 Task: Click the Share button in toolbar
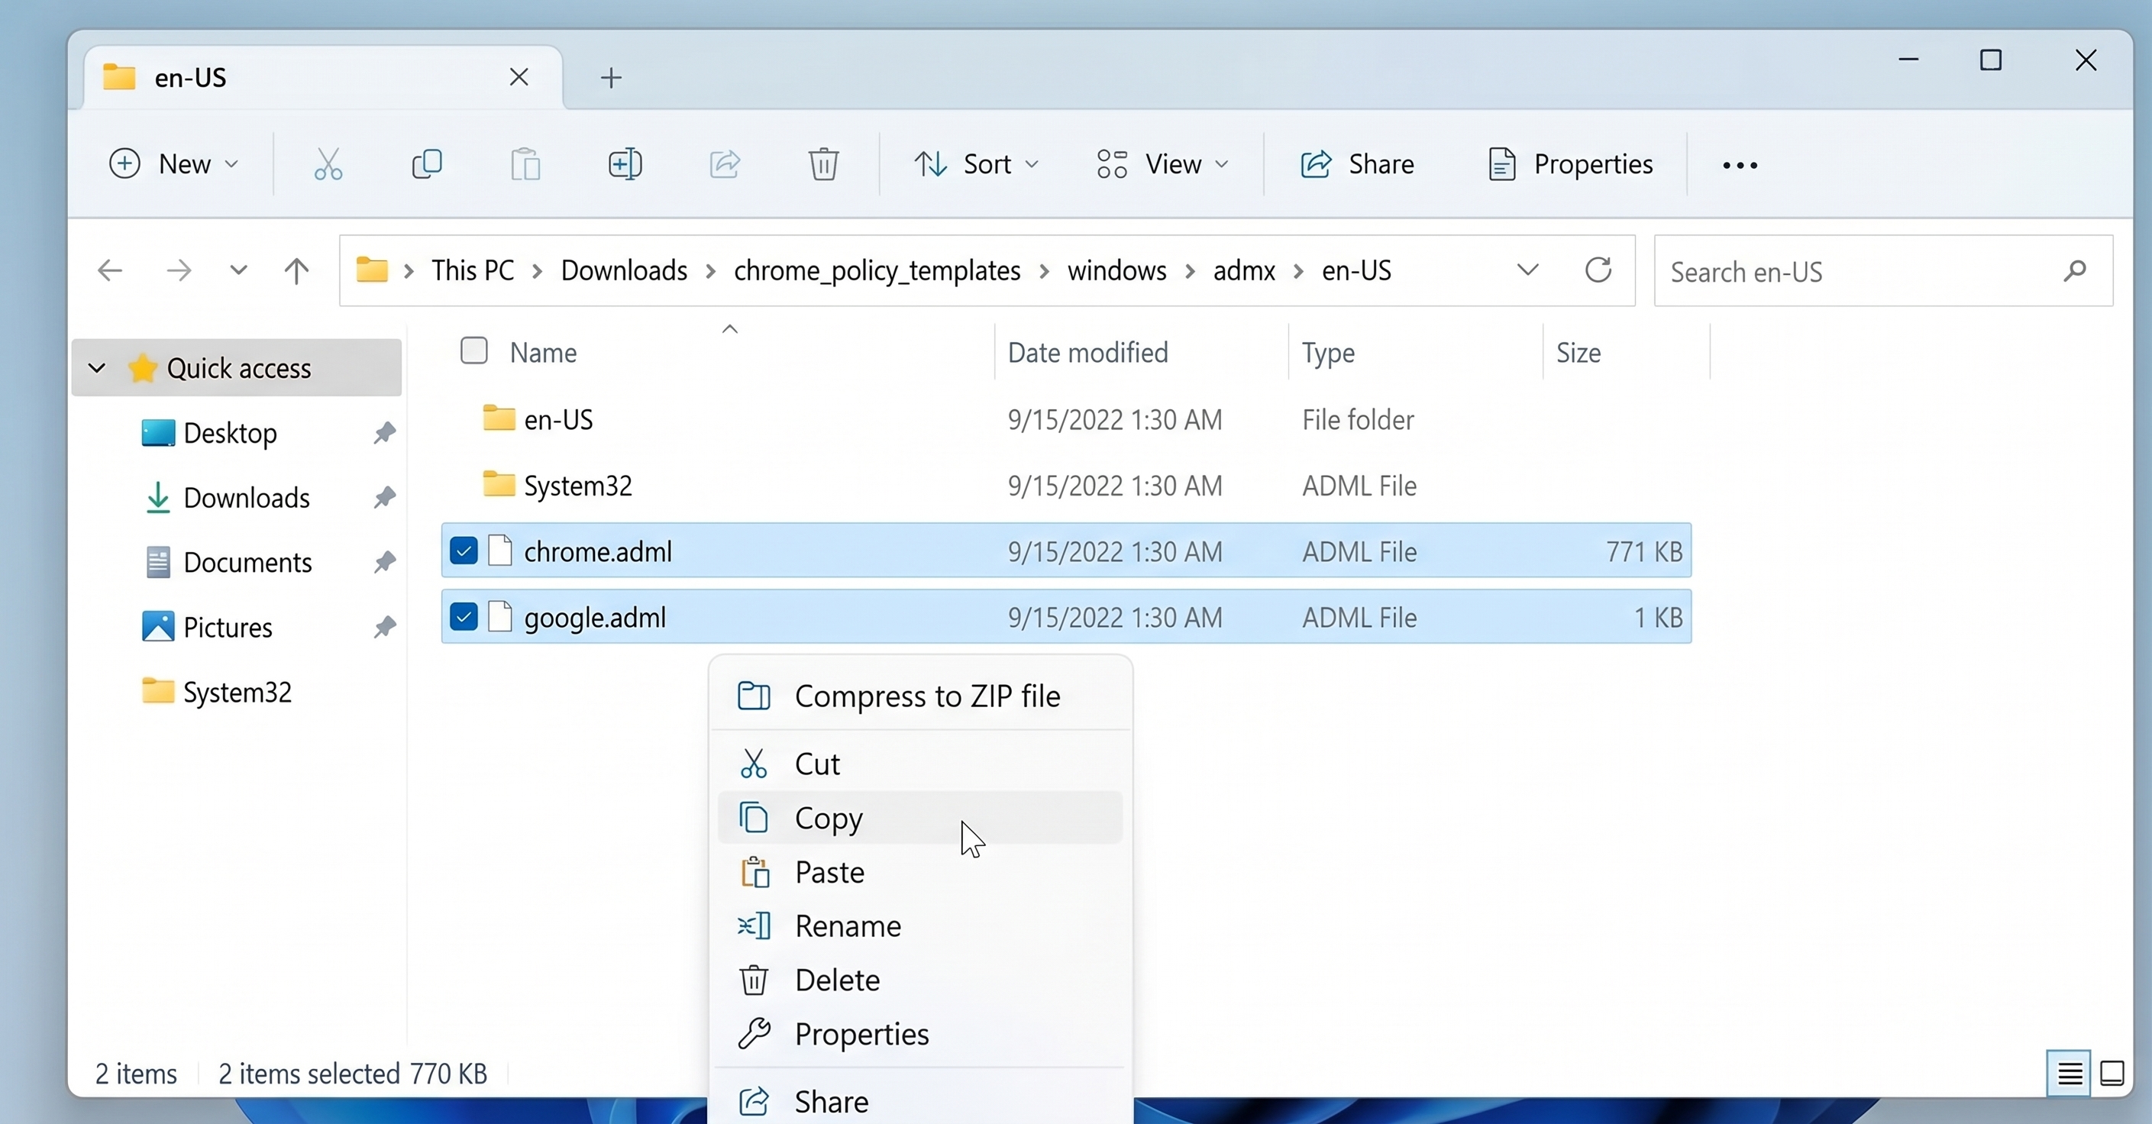pyautogui.click(x=1357, y=163)
